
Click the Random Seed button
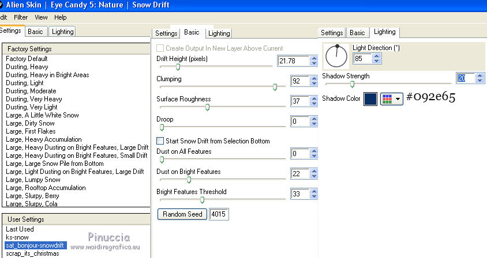pos(182,214)
